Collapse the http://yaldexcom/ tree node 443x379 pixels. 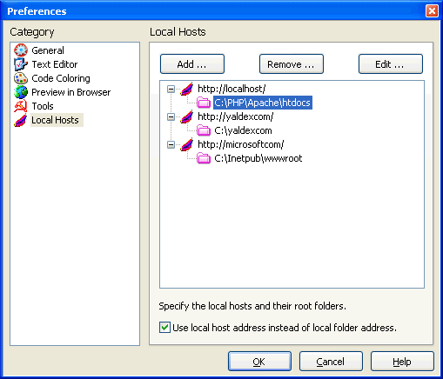[x=171, y=116]
